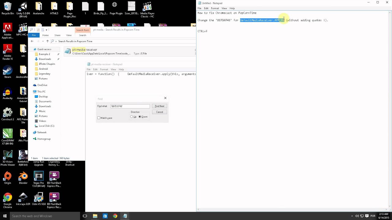Switch to Notepad via taskbar icon
392x220 pixels.
click(125, 216)
